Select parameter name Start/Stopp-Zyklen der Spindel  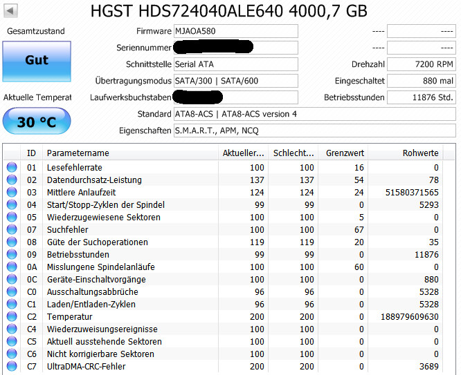coord(106,205)
